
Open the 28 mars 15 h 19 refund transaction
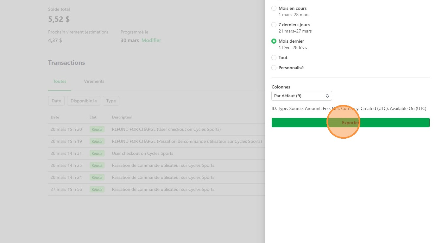pos(186,141)
